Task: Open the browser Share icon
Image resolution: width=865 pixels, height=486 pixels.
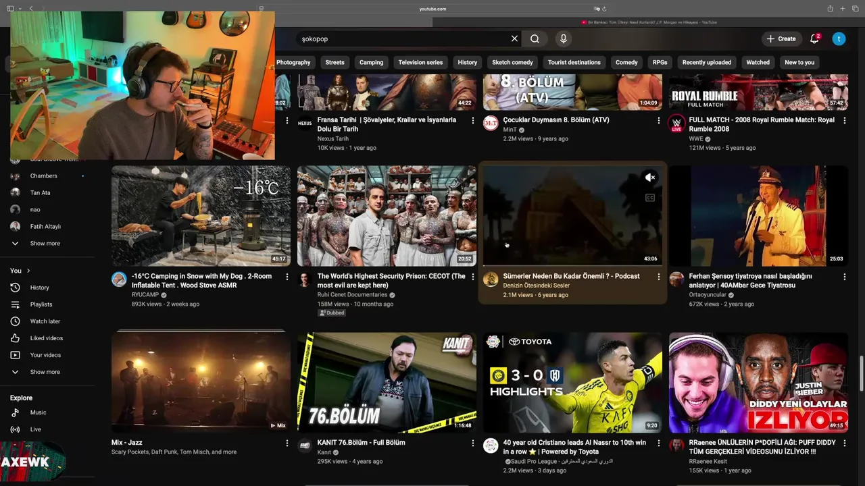Action: (830, 8)
